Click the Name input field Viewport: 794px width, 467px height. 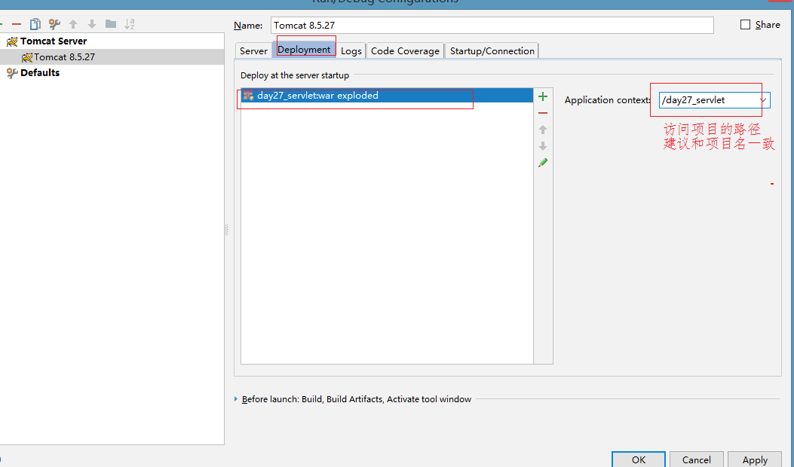tap(492, 26)
